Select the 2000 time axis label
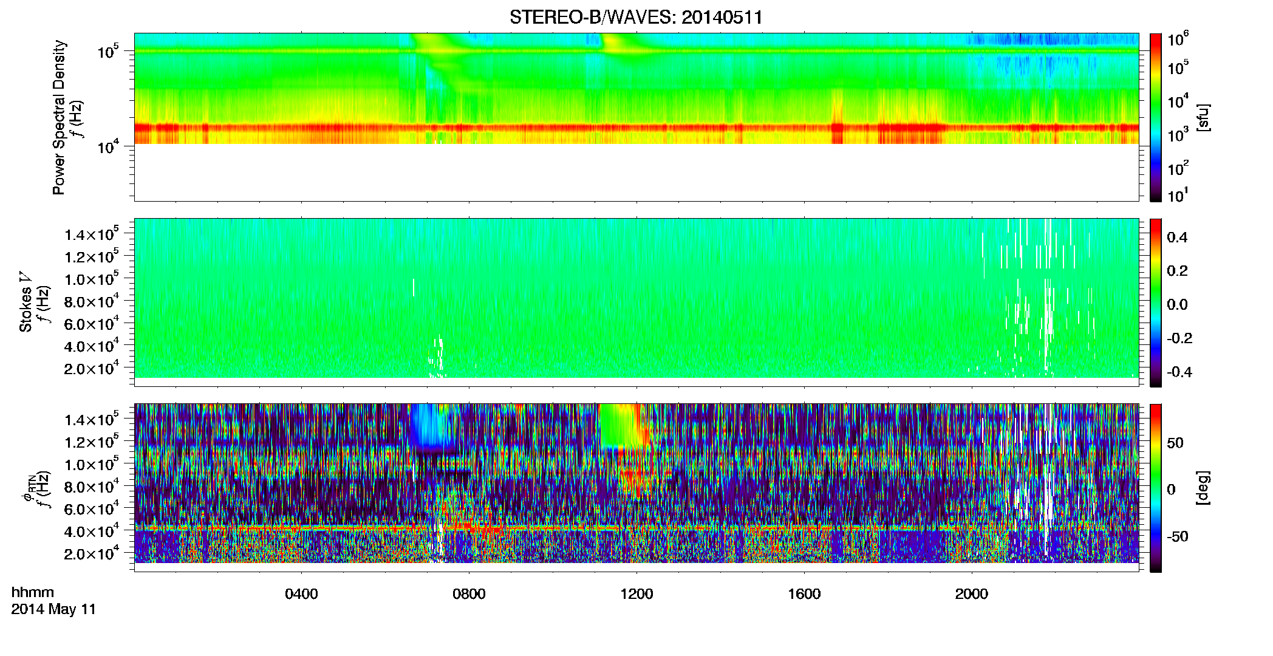 click(x=972, y=594)
